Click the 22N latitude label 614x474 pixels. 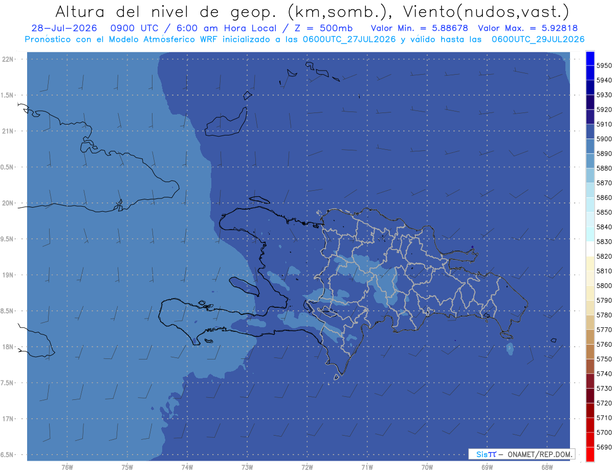pyautogui.click(x=8, y=59)
